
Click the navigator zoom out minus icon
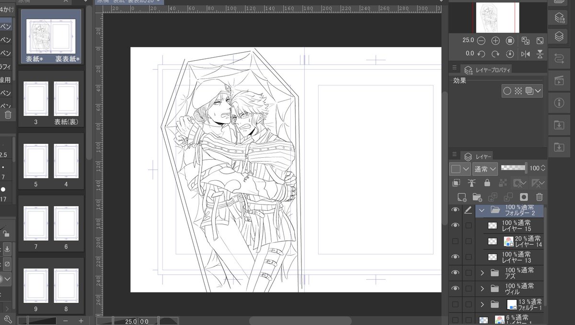(481, 41)
